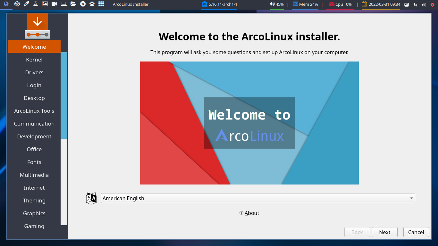Click the flask icon in the taskbar
The image size is (438, 246).
(36, 4)
